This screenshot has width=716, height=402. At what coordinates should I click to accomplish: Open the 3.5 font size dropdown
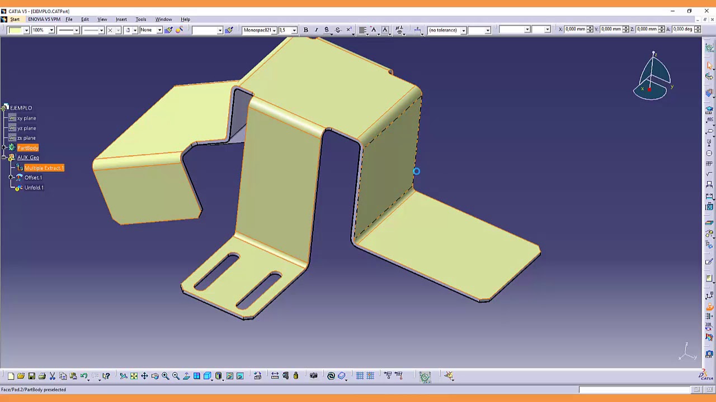tap(294, 30)
